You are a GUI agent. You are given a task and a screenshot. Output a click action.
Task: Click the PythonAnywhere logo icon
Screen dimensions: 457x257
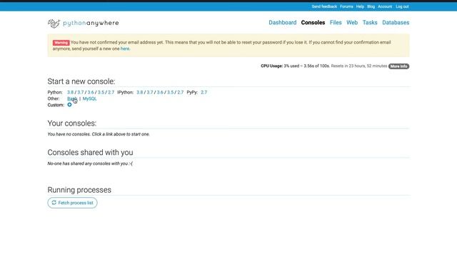(x=54, y=23)
